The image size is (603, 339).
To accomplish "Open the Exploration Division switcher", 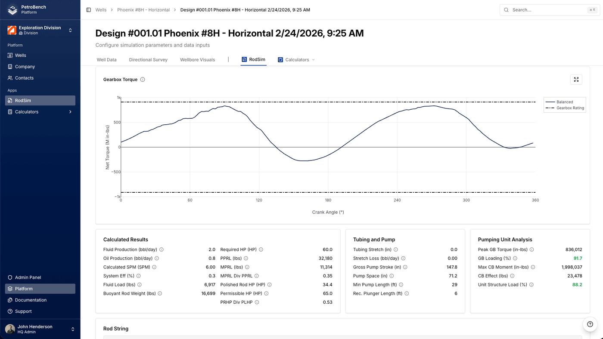I will (x=40, y=30).
